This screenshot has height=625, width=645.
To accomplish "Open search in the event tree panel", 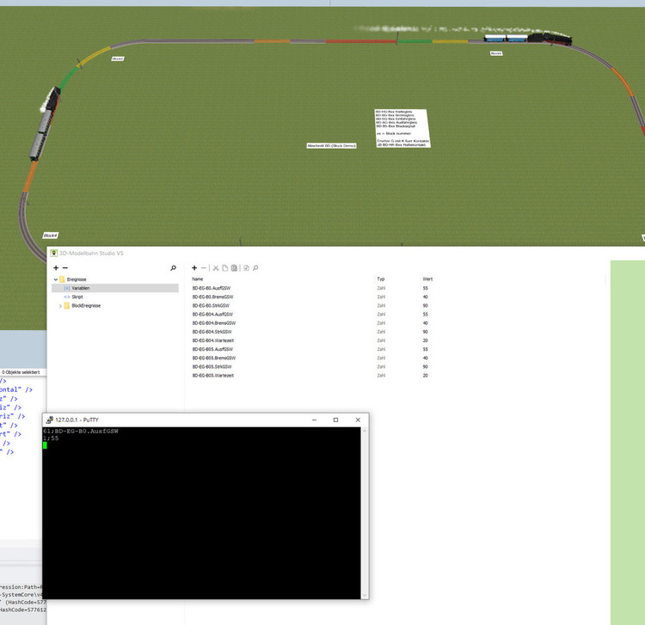I will 173,267.
